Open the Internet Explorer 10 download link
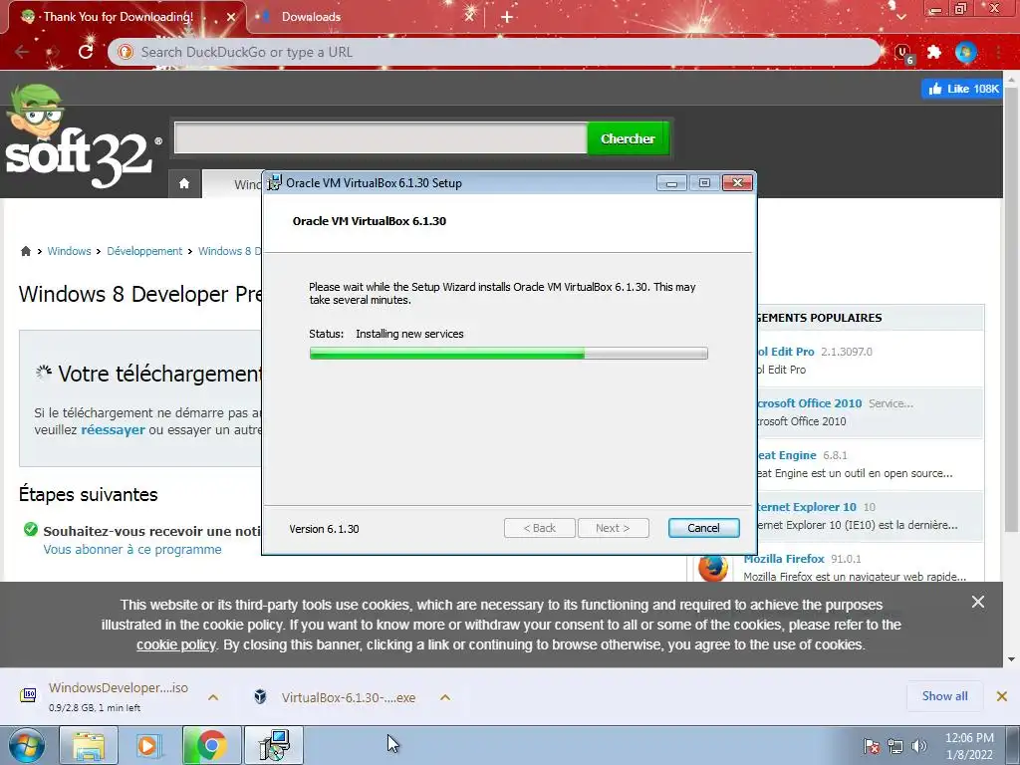The image size is (1020, 765). pyautogui.click(x=807, y=507)
